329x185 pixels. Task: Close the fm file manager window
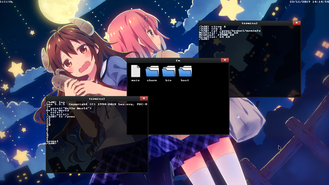coord(225,60)
